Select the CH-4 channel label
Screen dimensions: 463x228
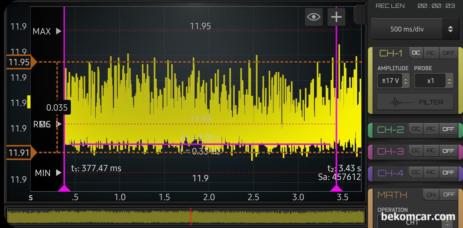[x=391, y=173]
